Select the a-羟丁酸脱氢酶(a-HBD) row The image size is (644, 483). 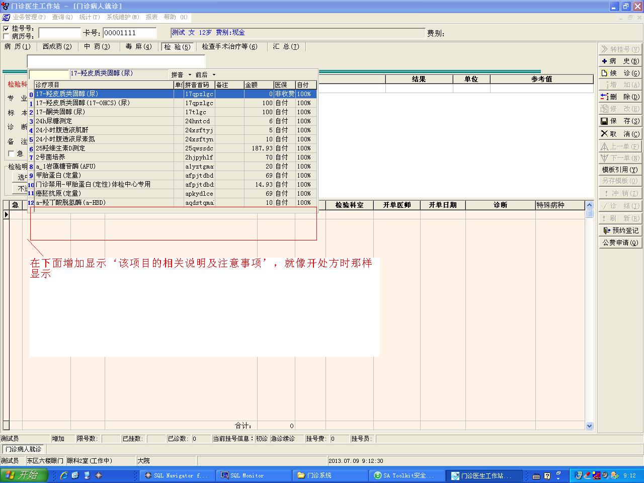click(x=176, y=203)
